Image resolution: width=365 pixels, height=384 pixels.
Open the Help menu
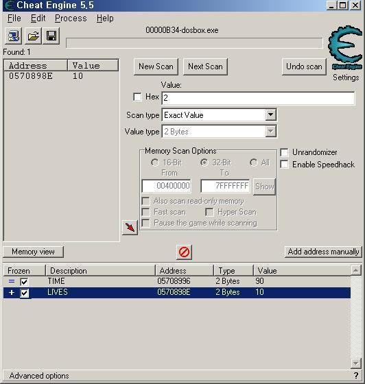click(105, 19)
